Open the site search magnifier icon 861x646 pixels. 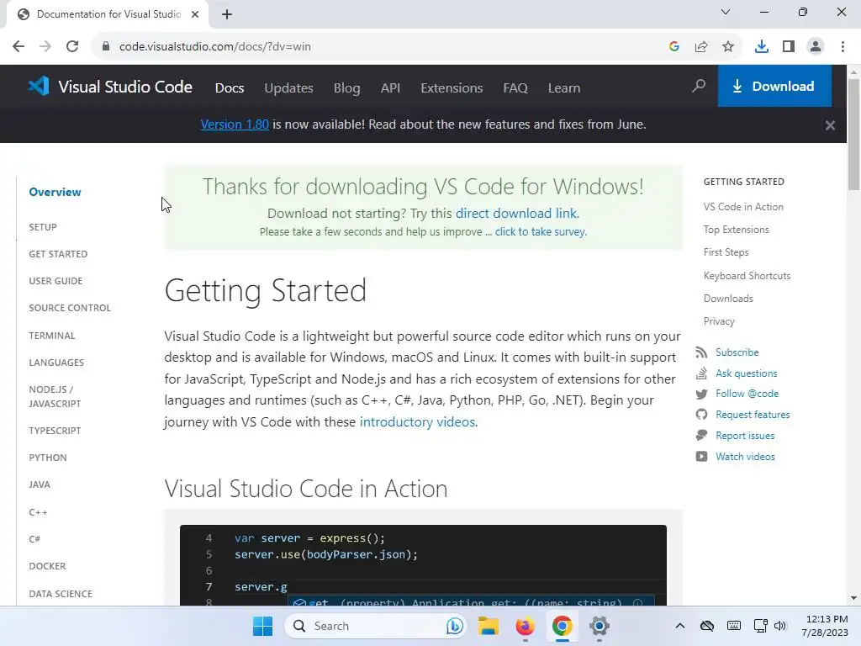click(x=699, y=86)
